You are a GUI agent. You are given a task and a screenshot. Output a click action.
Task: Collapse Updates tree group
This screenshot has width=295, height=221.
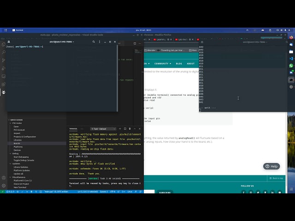[10, 164]
